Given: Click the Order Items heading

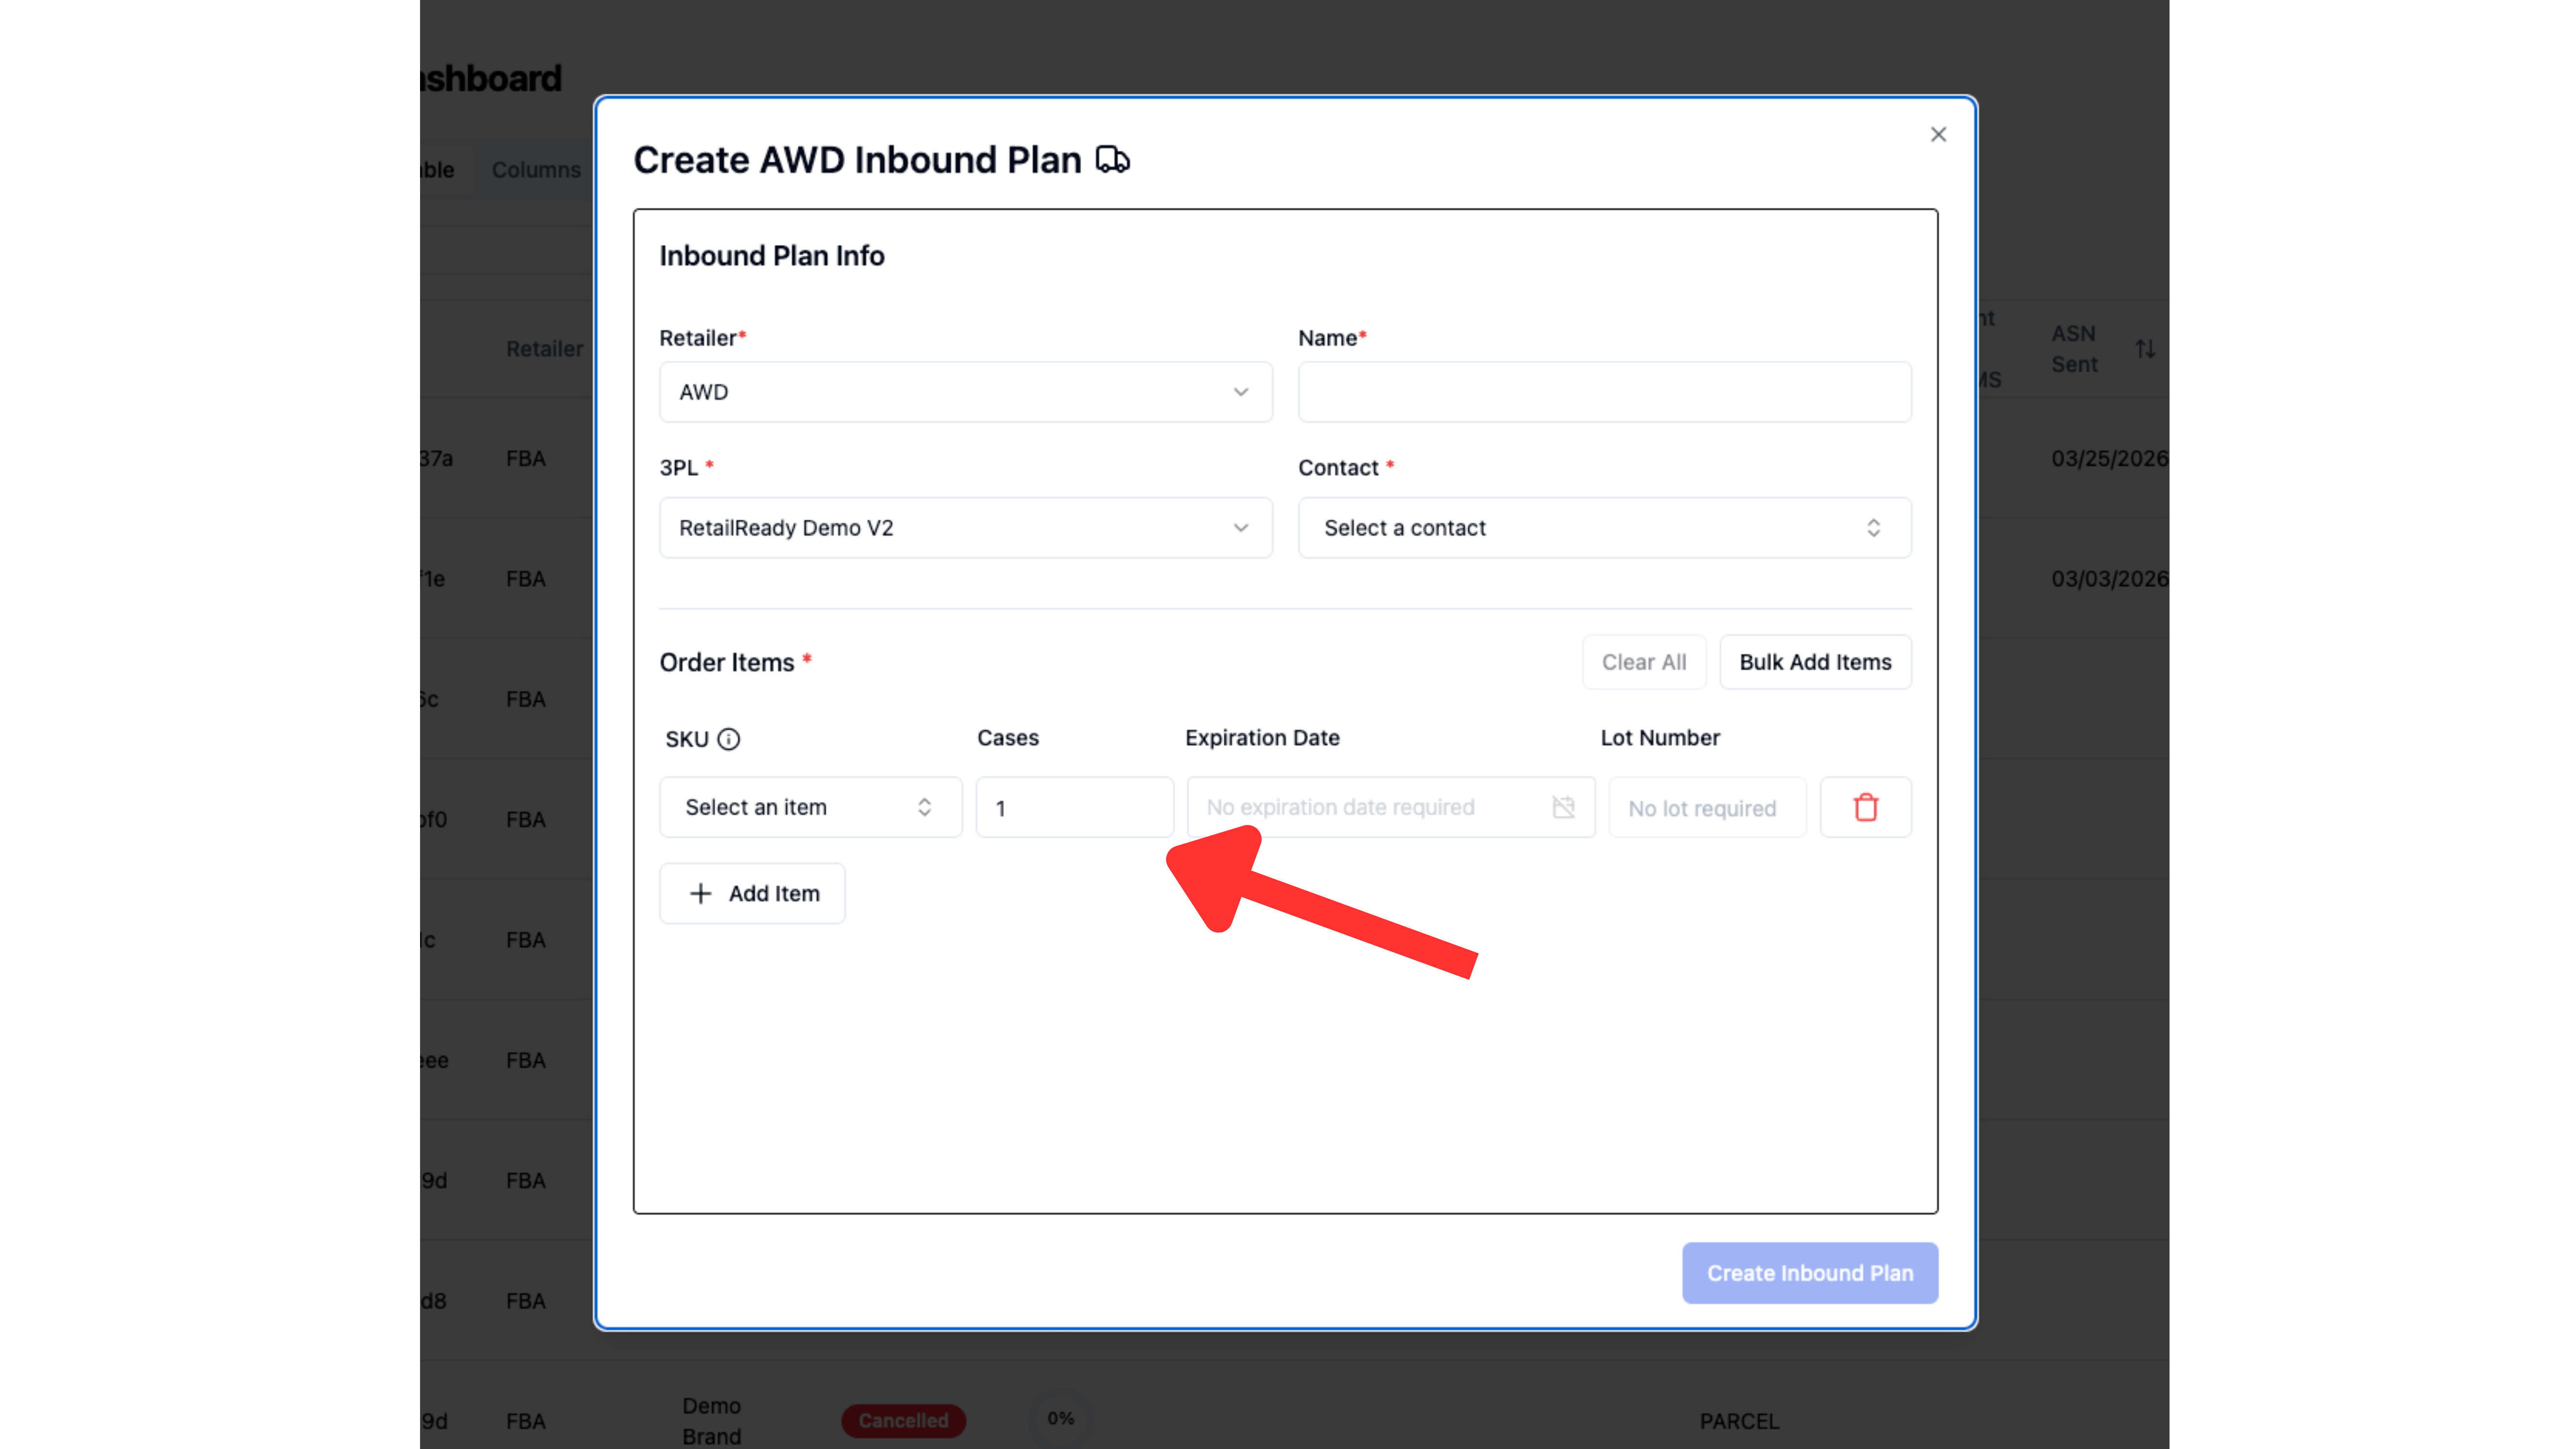Looking at the screenshot, I should click(726, 662).
